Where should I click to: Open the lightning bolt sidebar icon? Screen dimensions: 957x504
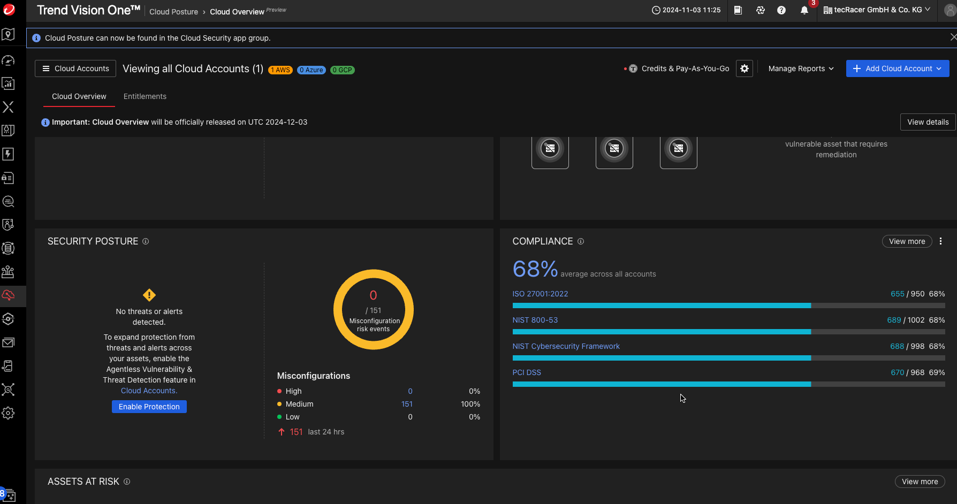pos(8,154)
